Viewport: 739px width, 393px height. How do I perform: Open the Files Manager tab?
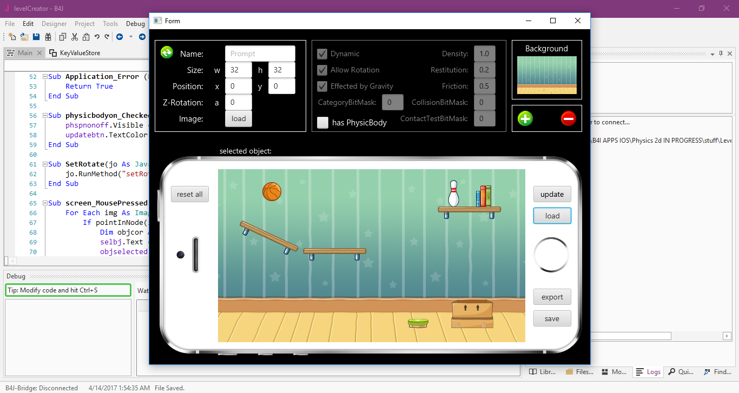point(579,372)
